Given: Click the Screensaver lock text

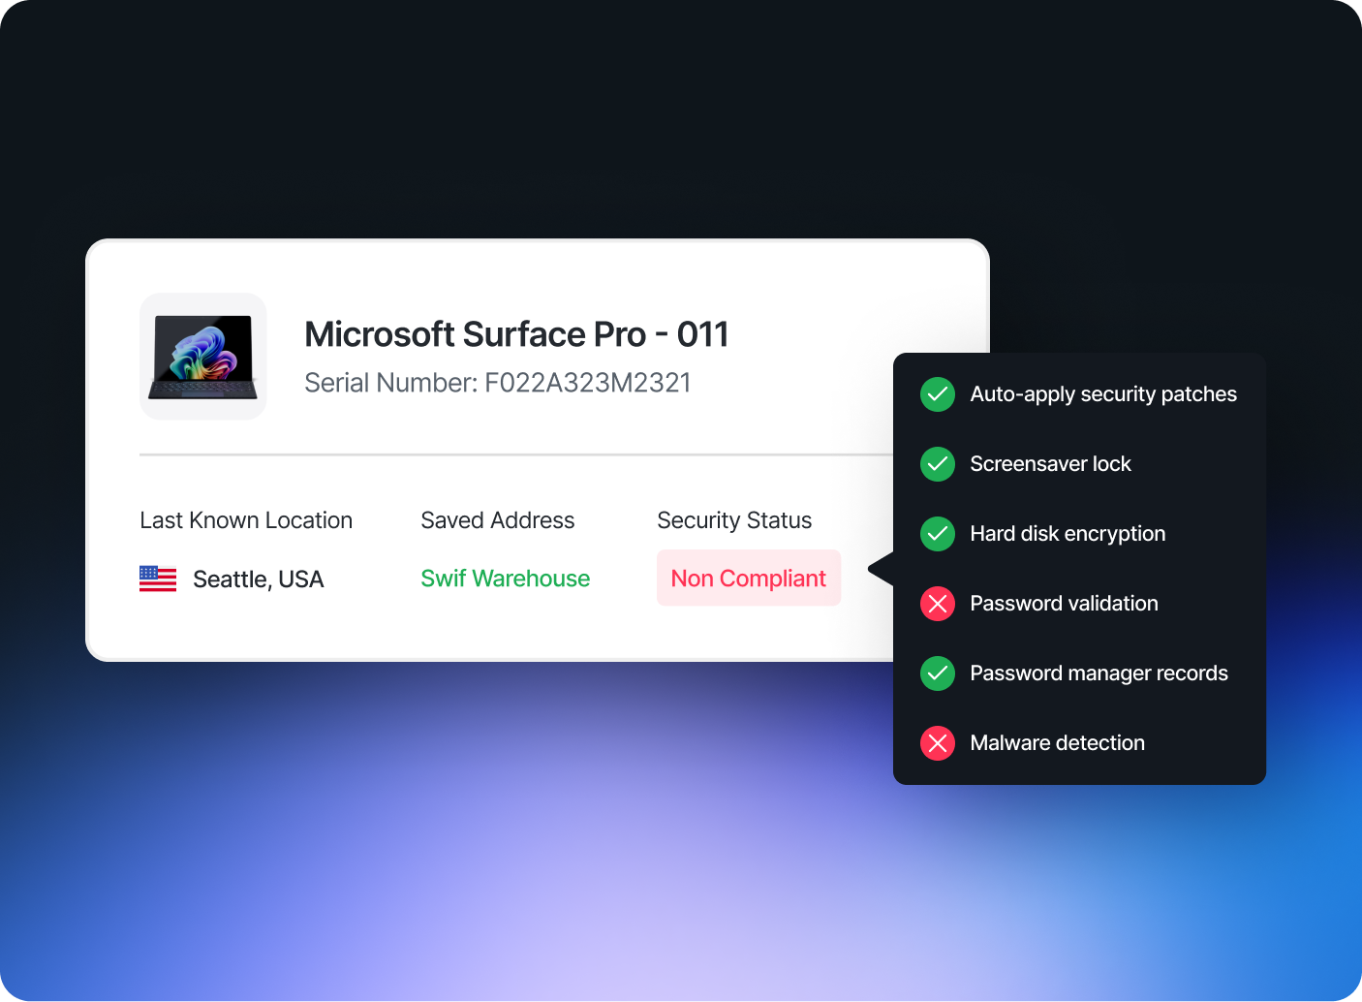Looking at the screenshot, I should (x=1051, y=464).
